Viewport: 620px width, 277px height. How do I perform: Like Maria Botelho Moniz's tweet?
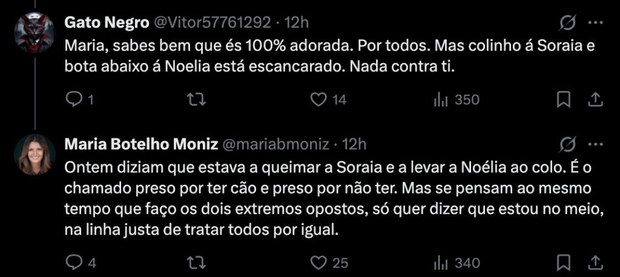coord(318,263)
